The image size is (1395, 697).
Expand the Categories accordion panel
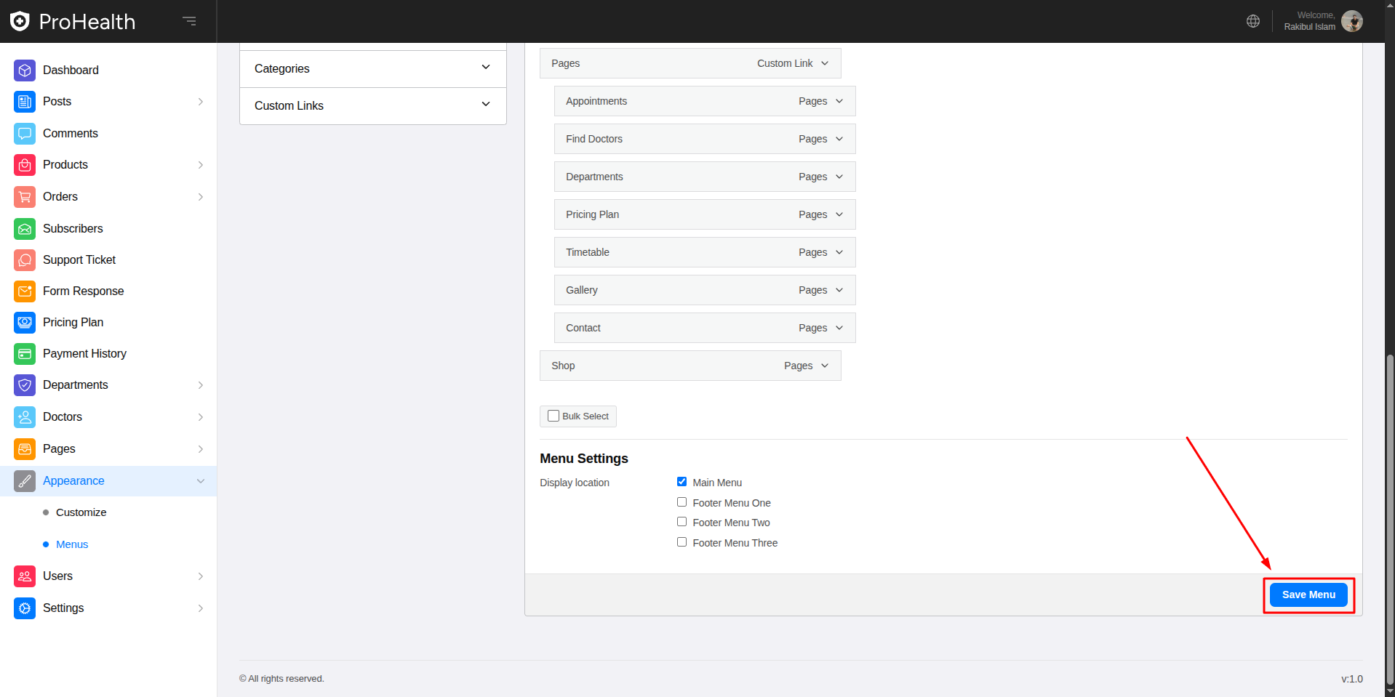click(373, 69)
